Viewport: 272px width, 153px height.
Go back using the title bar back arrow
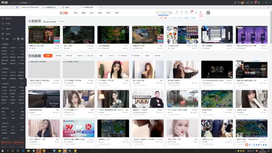point(11,3)
